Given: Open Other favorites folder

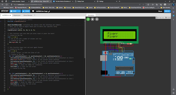Looking at the screenshot, I should (x=165, y=7).
